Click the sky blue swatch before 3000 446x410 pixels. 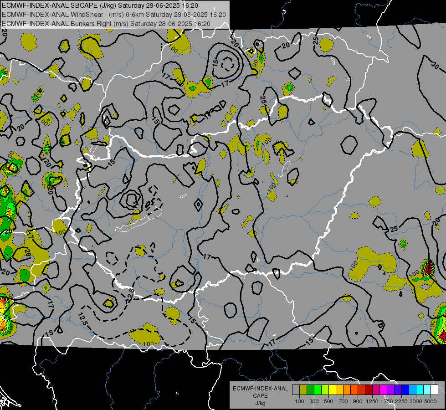413,389
